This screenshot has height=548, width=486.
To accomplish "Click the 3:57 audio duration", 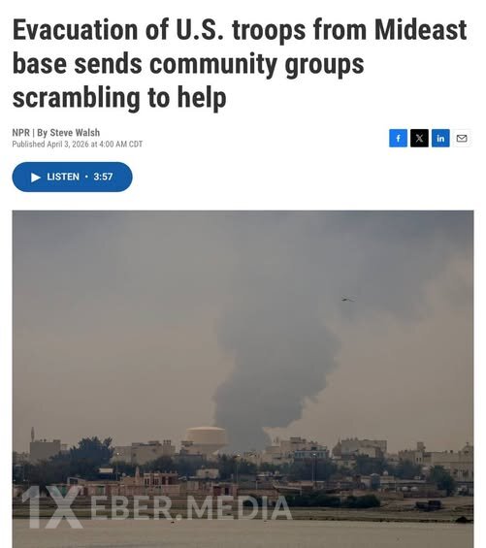I will 103,177.
